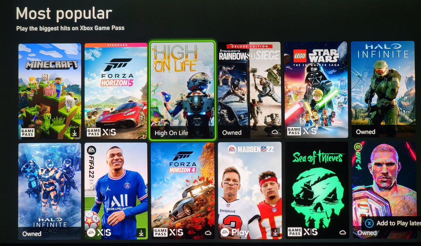Click cloud icon on Sea of Thieves tile

click(342, 232)
